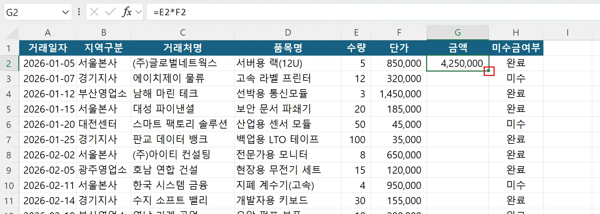Select cell with 4,250,000
Image resolution: width=600 pixels, height=214 pixels.
(x=458, y=63)
